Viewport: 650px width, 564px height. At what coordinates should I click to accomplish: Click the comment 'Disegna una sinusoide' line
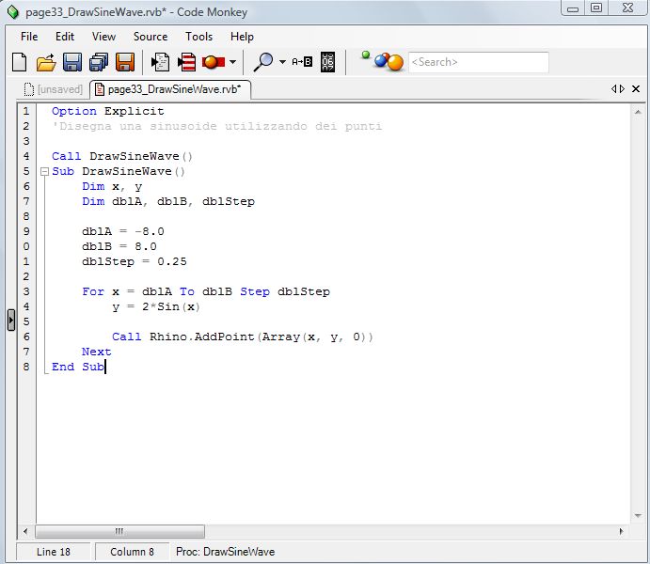[216, 126]
